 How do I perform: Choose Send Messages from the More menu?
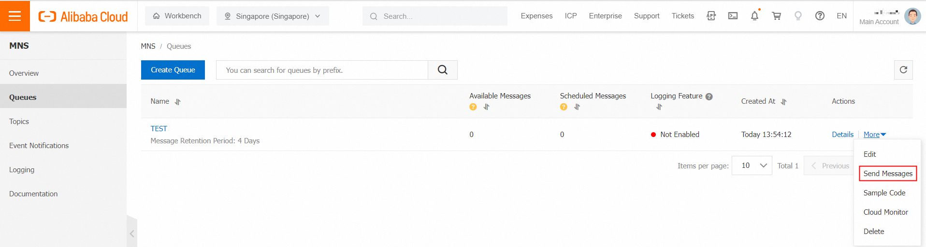[x=888, y=173]
